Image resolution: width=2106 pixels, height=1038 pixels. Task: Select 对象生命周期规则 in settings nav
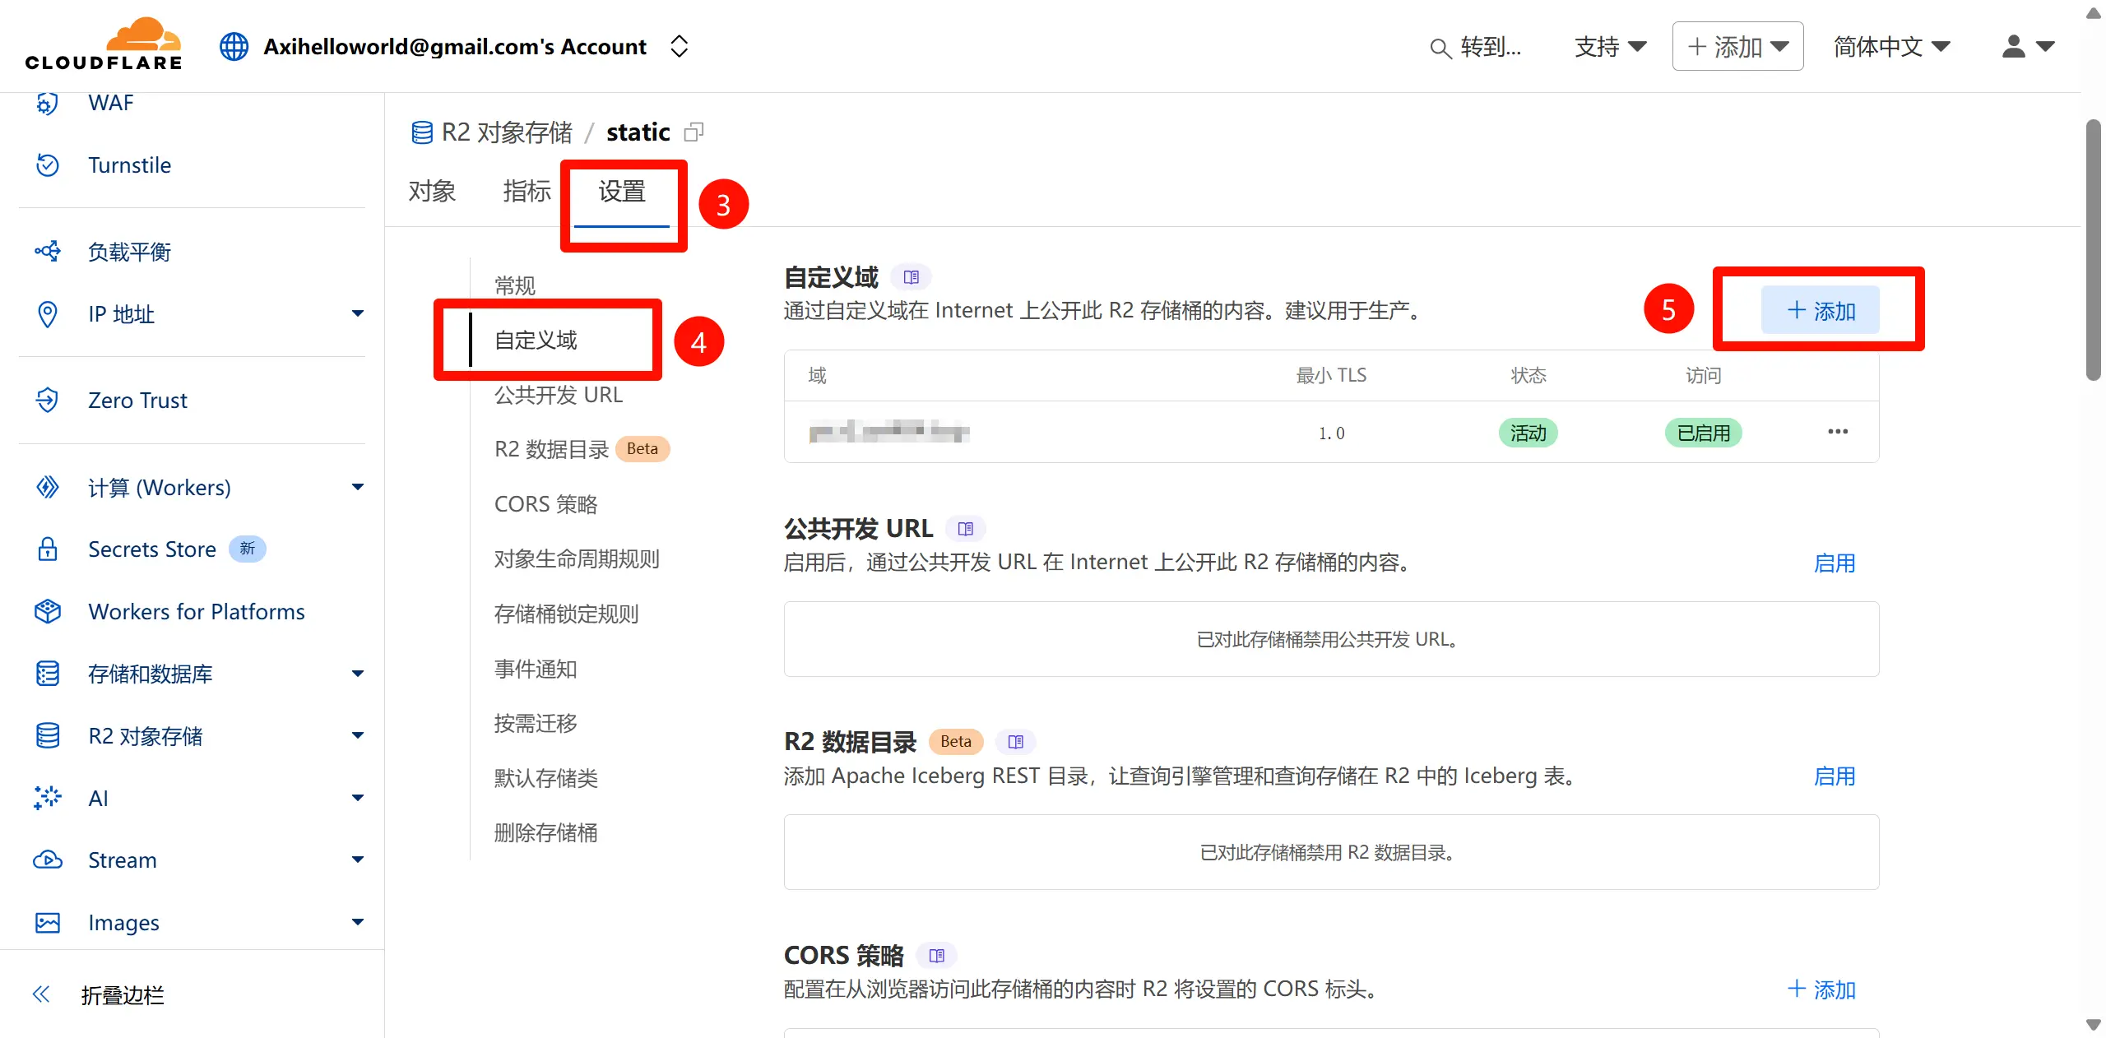pos(577,559)
